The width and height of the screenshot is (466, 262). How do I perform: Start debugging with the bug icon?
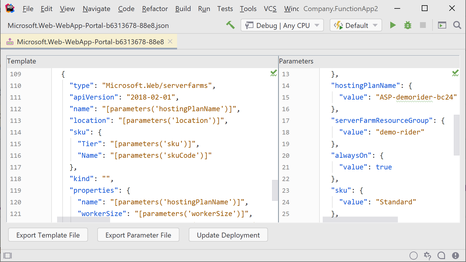pos(407,25)
